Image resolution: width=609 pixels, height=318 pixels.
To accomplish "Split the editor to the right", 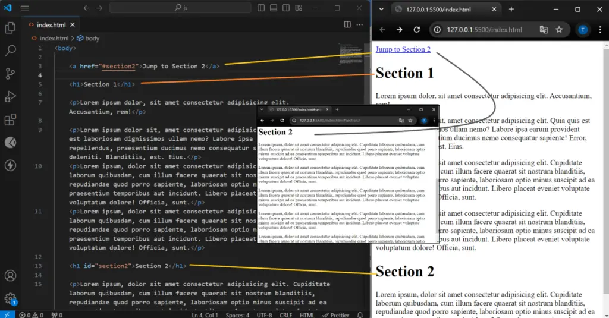I will (347, 24).
